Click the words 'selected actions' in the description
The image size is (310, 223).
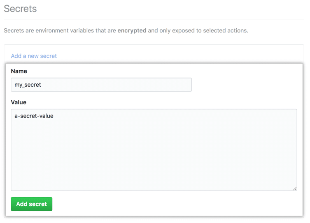click(225, 30)
